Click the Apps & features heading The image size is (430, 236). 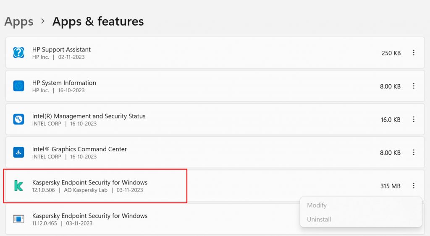pos(98,21)
